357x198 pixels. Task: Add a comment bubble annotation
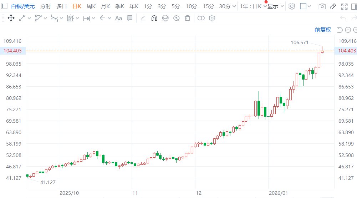point(129,18)
